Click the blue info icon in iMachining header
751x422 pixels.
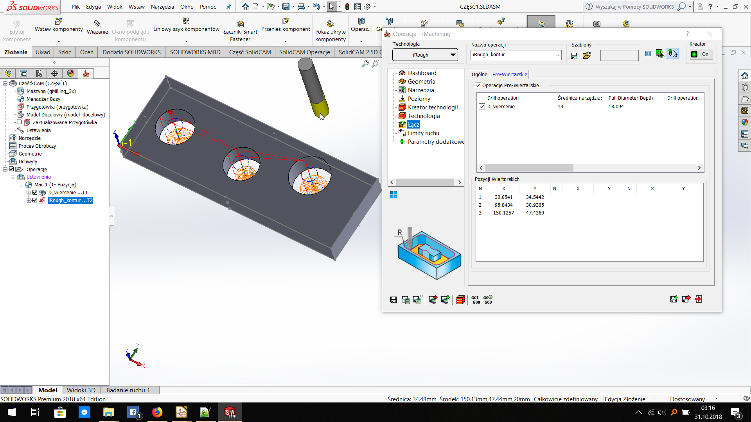(x=648, y=54)
